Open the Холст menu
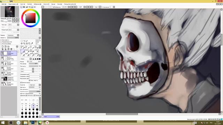Image resolution: width=223 pixels, height=125 pixels. pyautogui.click(x=22, y=4)
